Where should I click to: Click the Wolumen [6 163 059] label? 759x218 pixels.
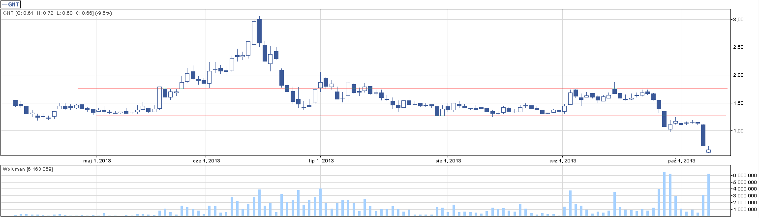click(28, 169)
